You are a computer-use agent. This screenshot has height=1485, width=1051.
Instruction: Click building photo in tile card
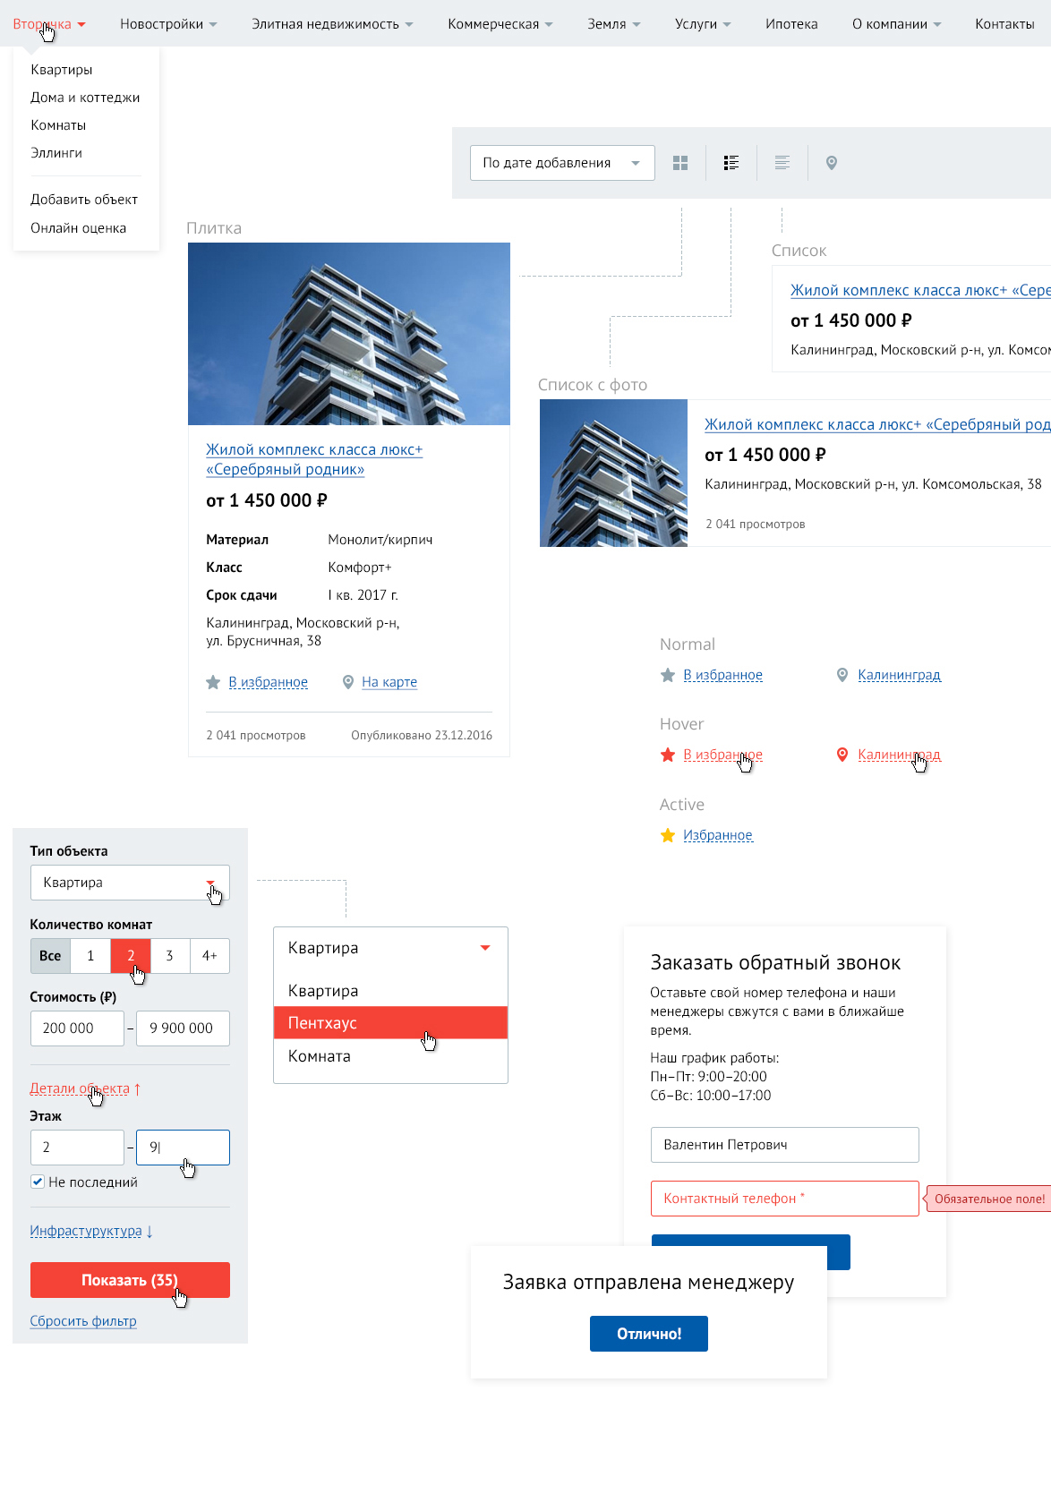(349, 334)
